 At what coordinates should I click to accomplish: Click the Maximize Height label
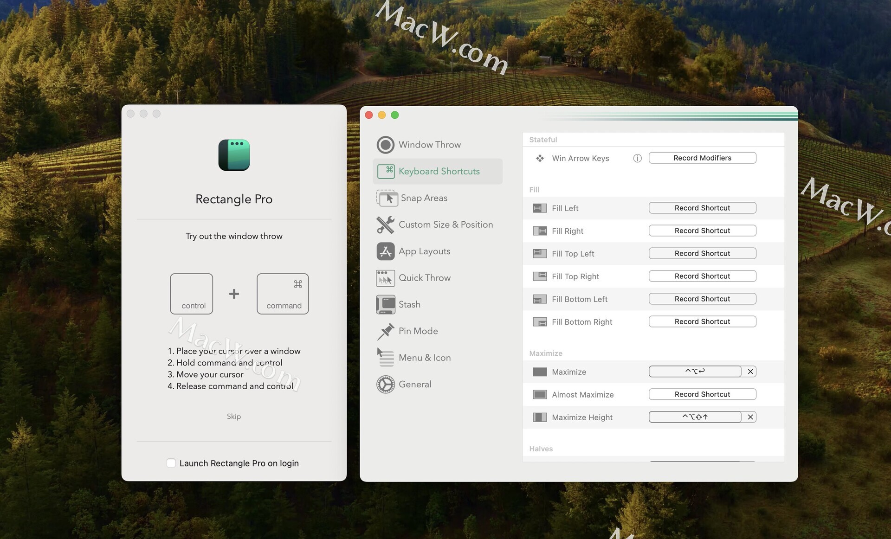(x=582, y=417)
